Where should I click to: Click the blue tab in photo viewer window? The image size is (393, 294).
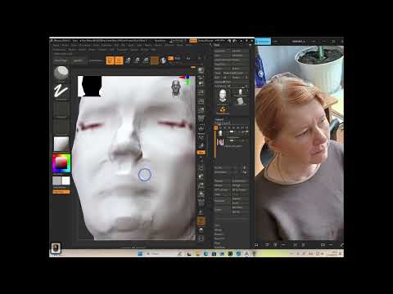click(x=264, y=42)
